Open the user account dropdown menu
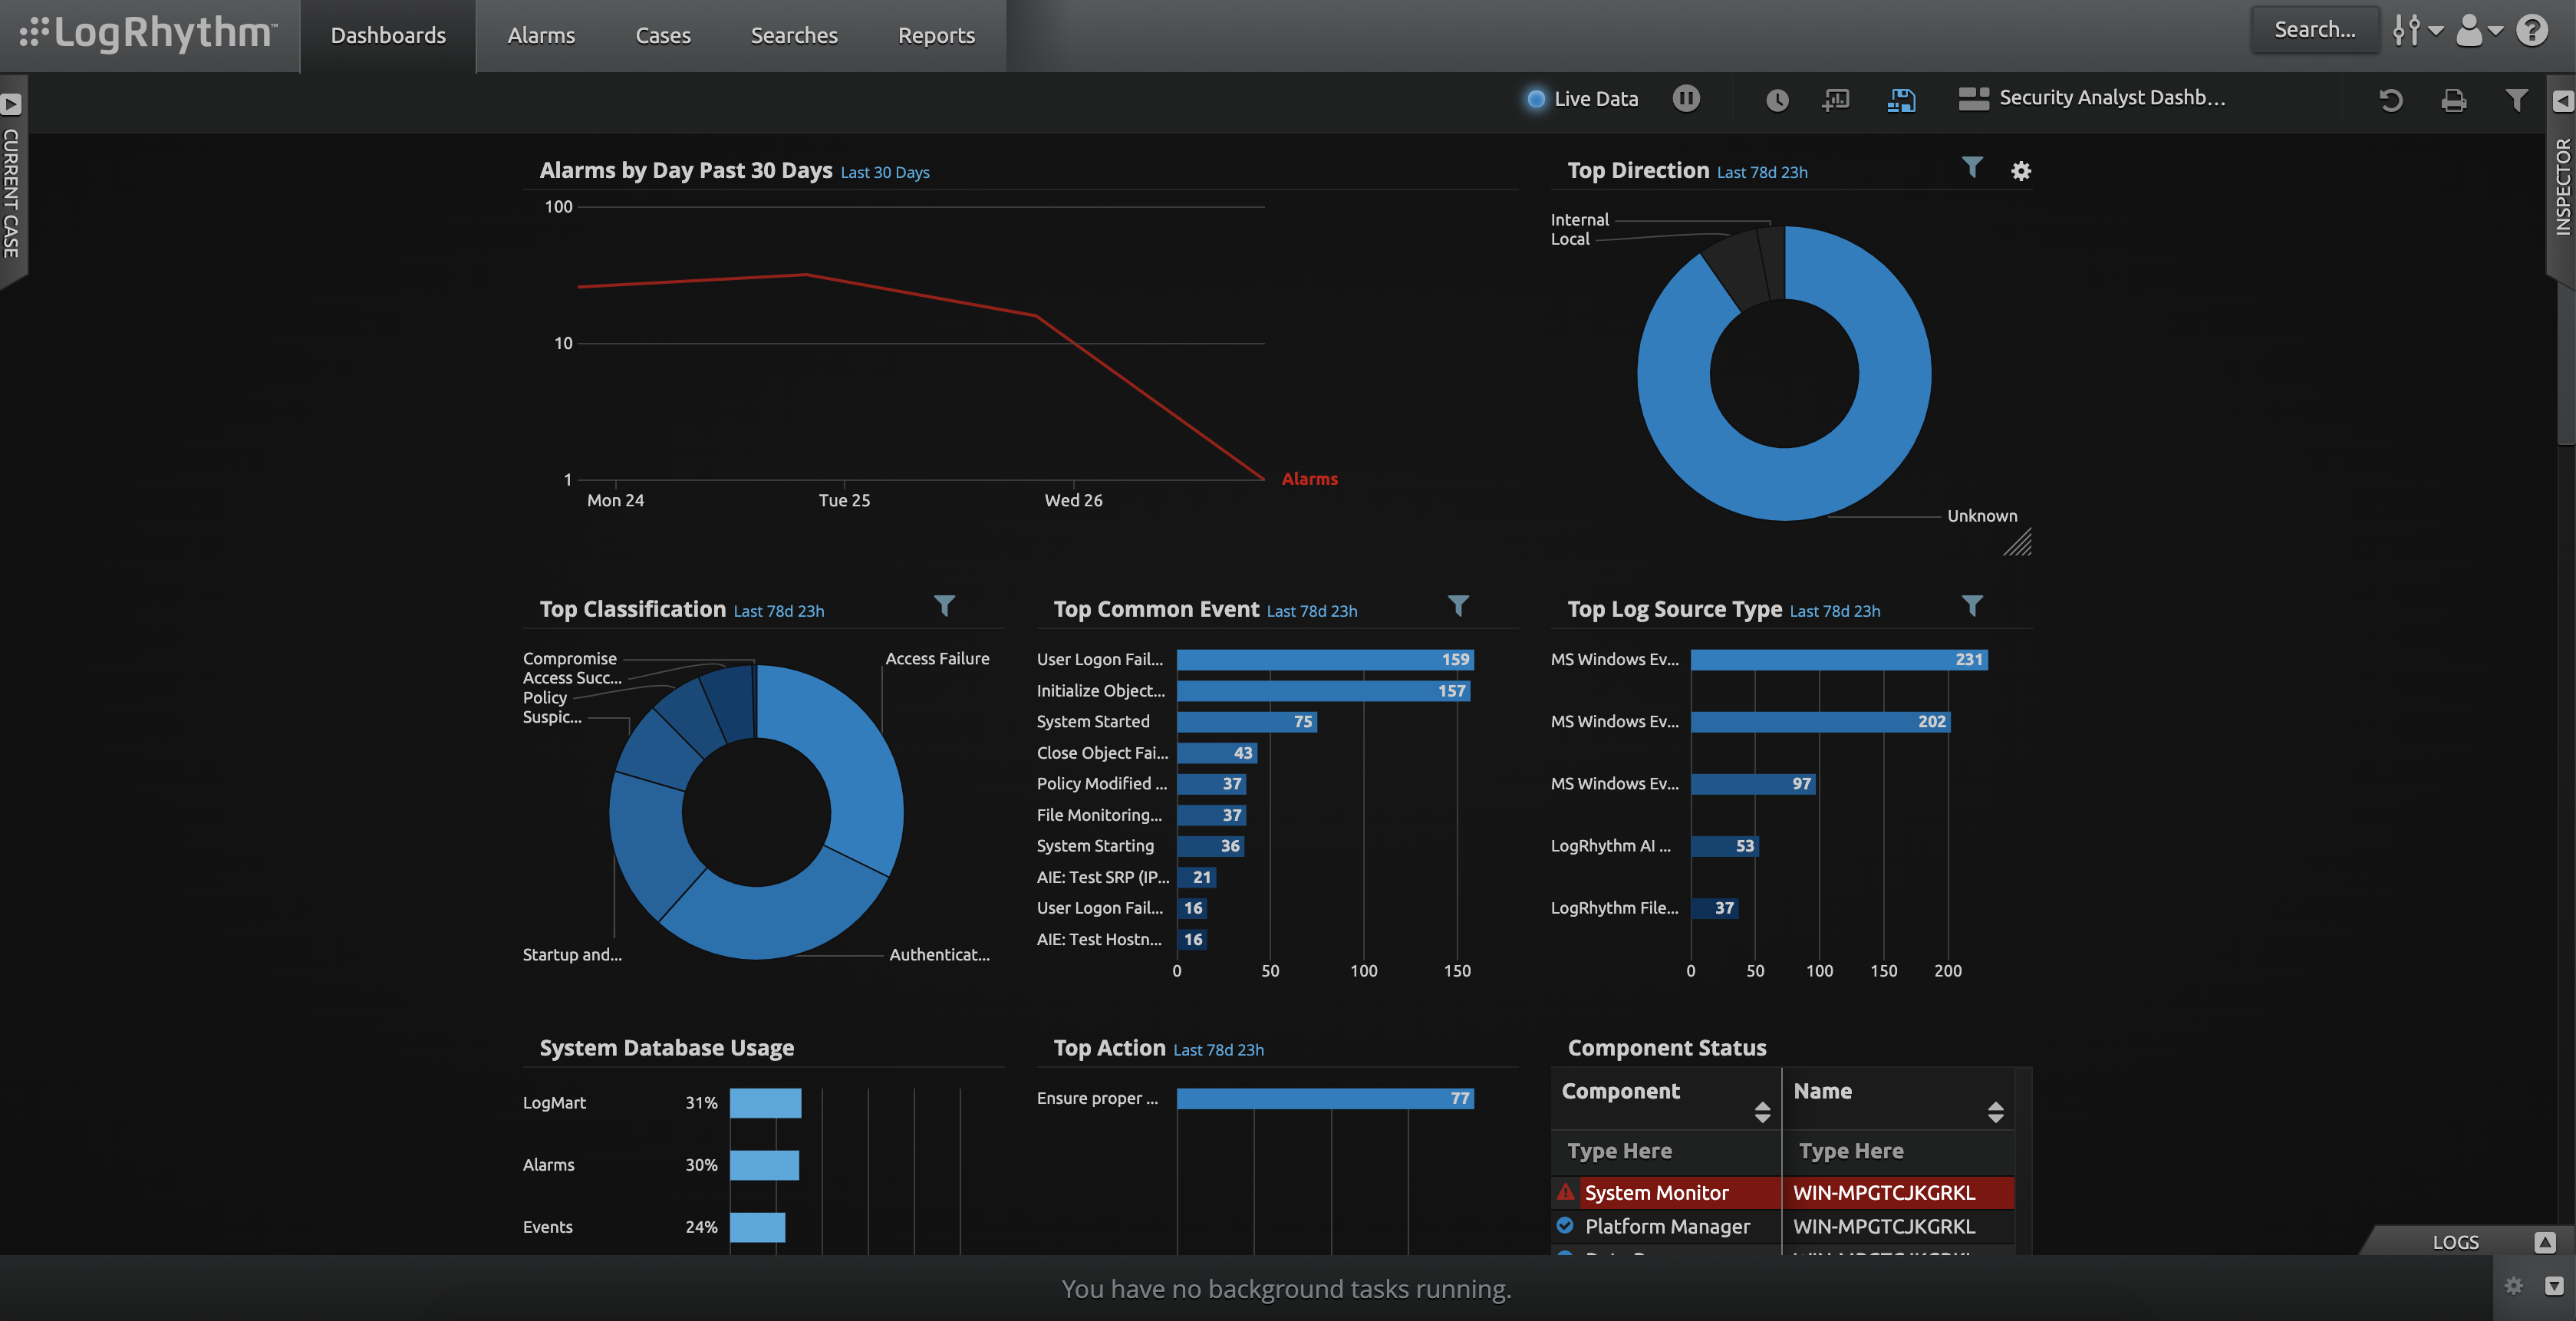Screen dimensions: 2576x1321 tap(2479, 30)
